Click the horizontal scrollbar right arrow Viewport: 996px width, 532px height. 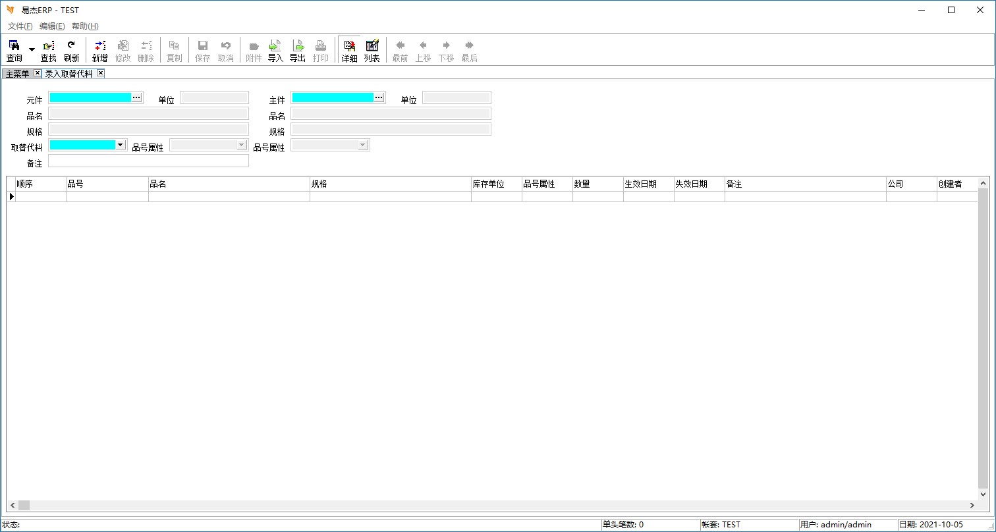[x=972, y=505]
